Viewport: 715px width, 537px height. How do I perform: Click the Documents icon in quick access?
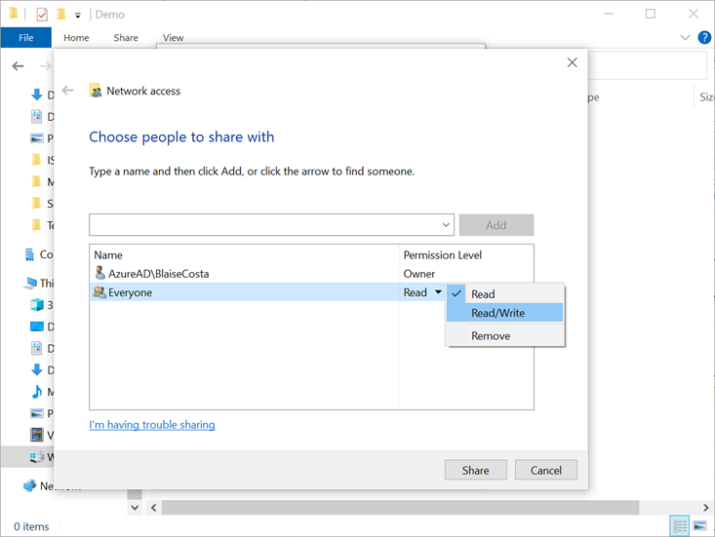tap(36, 117)
